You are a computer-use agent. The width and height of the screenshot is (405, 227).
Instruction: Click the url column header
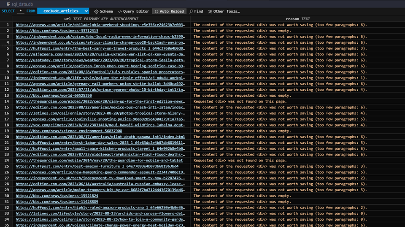coord(101,19)
